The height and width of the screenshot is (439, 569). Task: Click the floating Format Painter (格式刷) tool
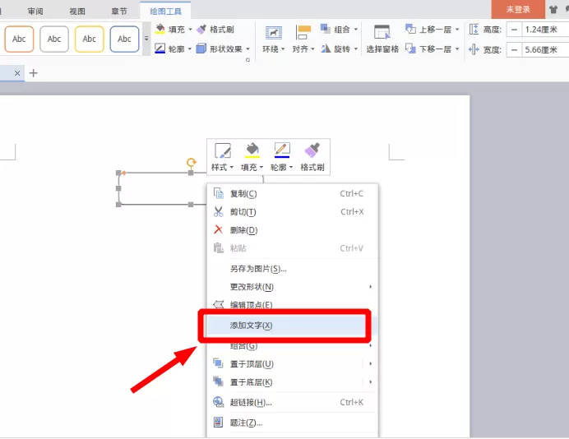click(x=312, y=157)
